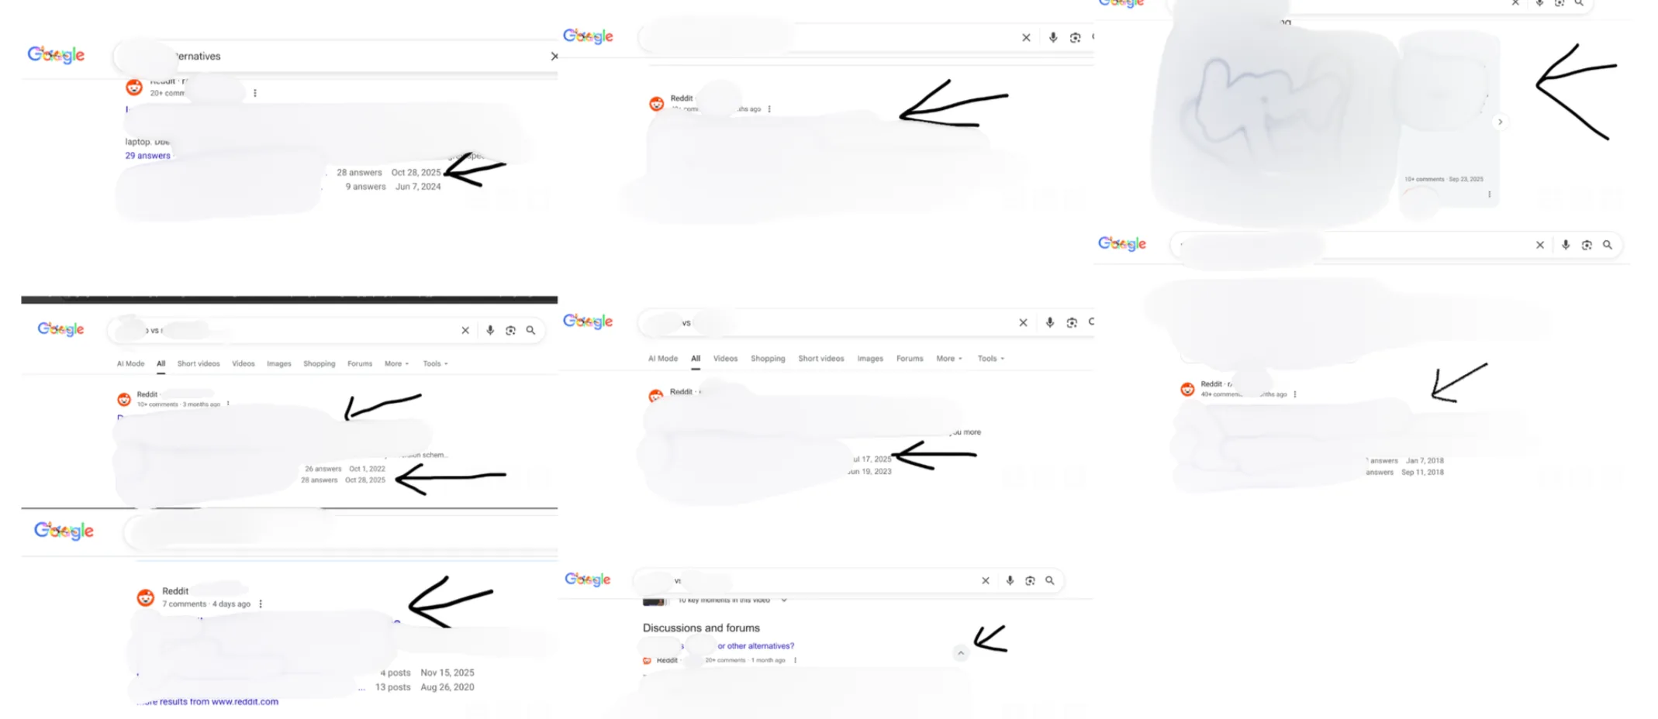The width and height of the screenshot is (1658, 719).
Task: Select "Short videos" tab immediately after All
Action: click(x=199, y=363)
